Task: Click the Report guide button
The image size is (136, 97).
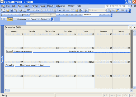Action: coord(44,19)
